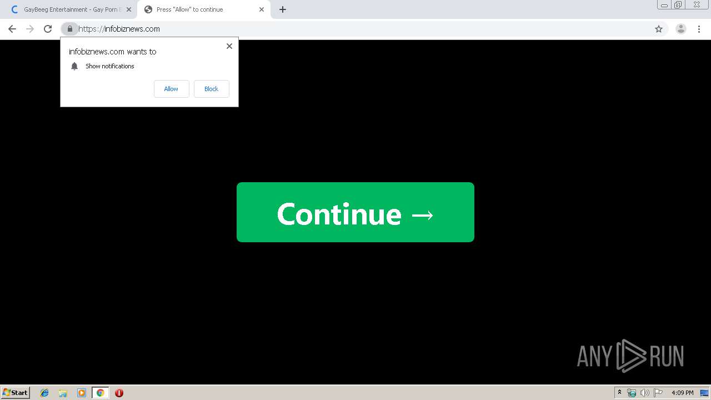Restore down the Chrome window

pyautogui.click(x=678, y=5)
